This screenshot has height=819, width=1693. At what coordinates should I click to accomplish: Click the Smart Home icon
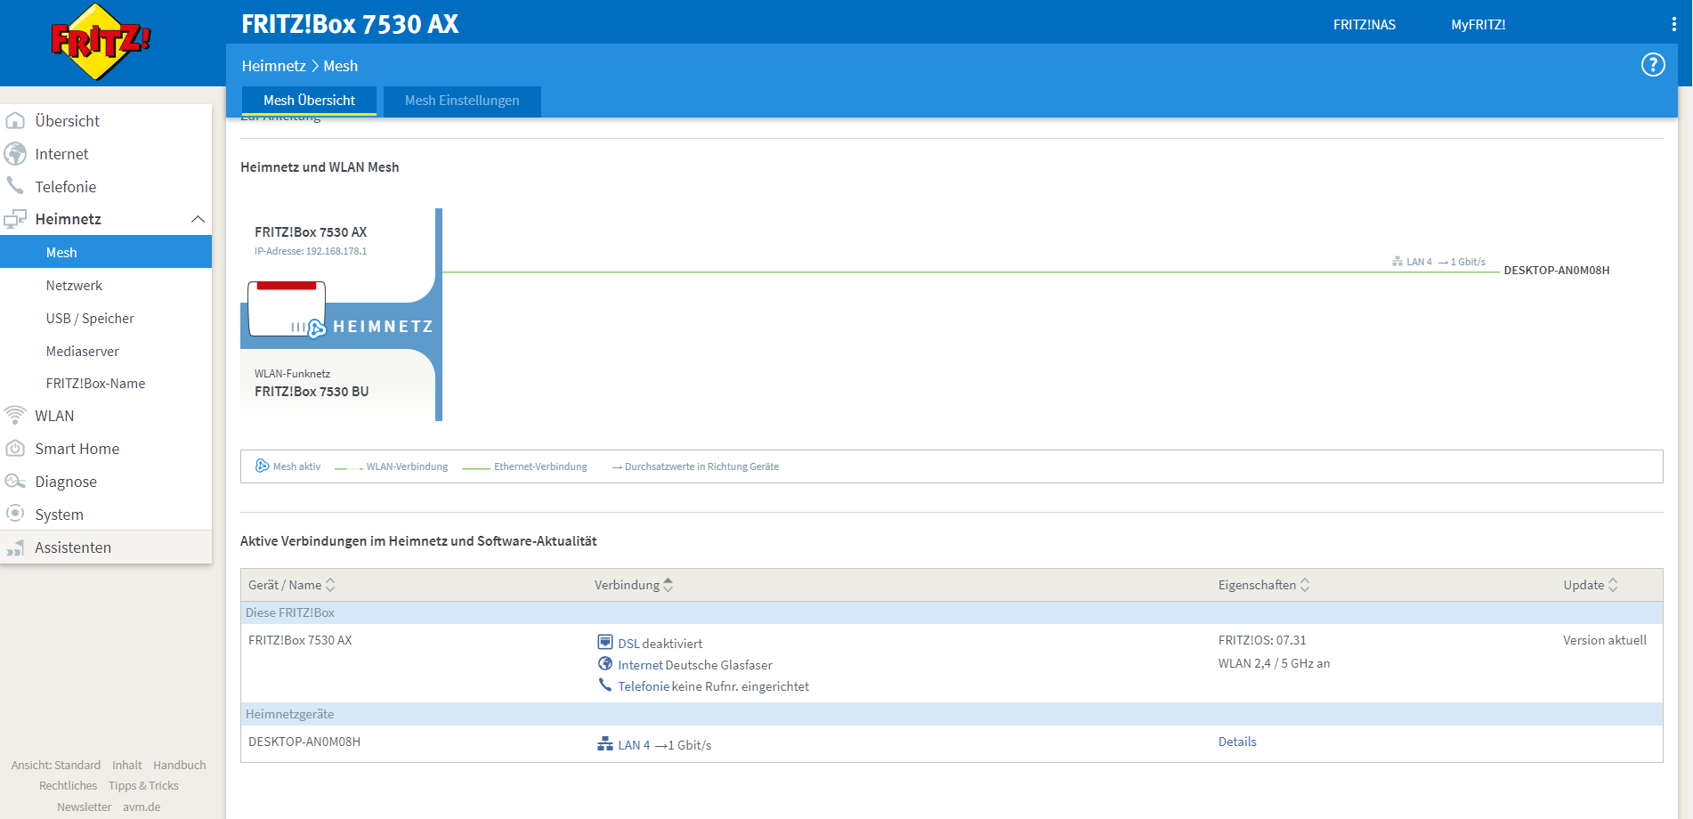point(15,449)
